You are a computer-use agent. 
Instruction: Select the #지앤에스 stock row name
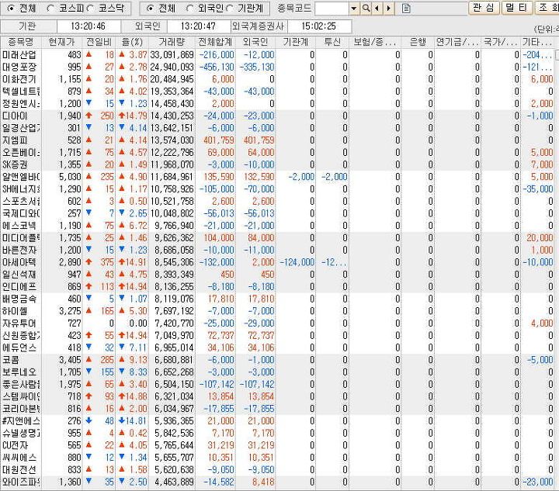point(21,420)
